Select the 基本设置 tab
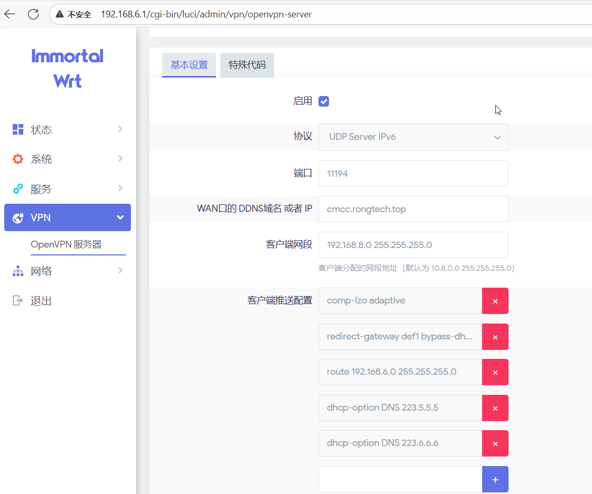This screenshot has height=494, width=592. point(189,65)
